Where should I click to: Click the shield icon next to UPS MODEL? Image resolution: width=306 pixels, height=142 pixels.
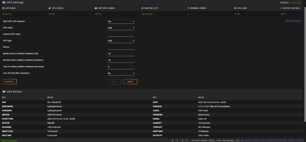coord(3,8)
